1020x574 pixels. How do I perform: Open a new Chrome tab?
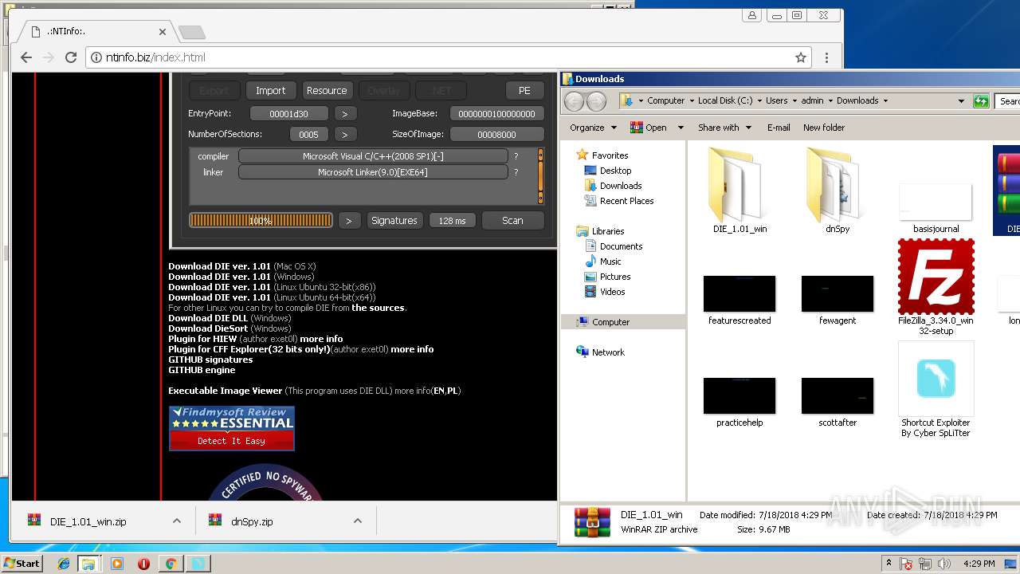point(191,32)
